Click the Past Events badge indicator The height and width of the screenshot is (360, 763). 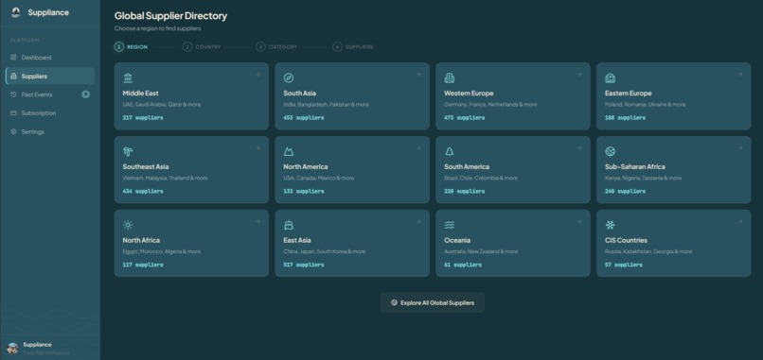(85, 94)
